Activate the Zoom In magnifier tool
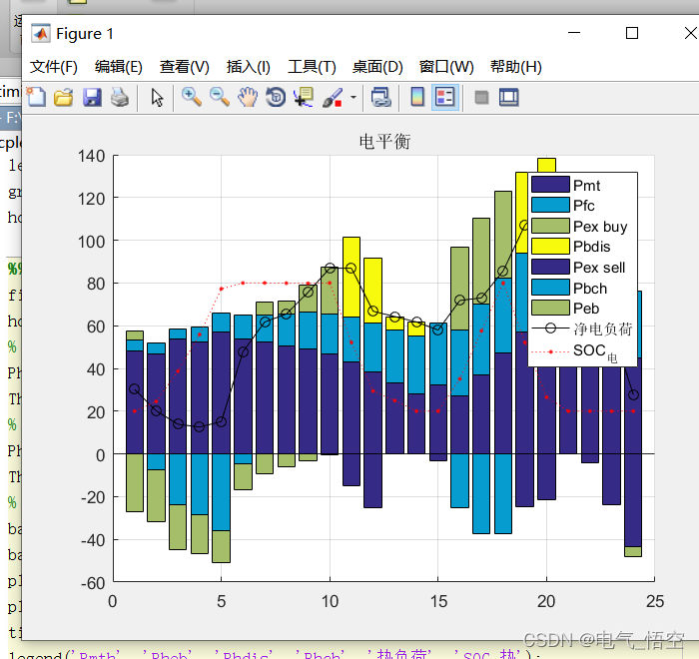 pos(192,97)
